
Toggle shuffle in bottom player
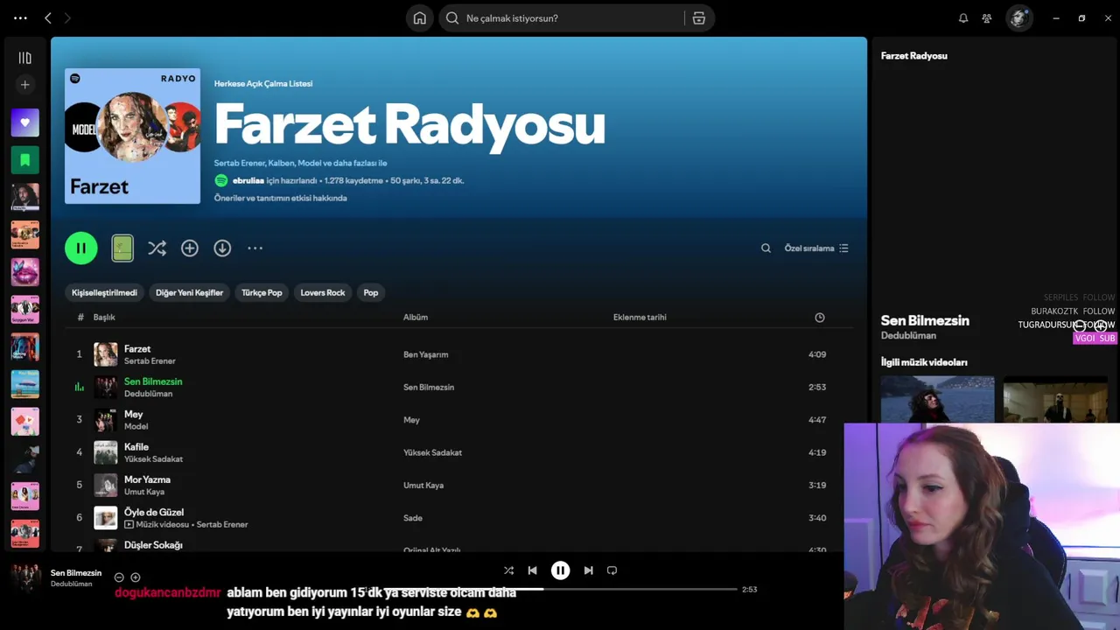click(x=508, y=570)
